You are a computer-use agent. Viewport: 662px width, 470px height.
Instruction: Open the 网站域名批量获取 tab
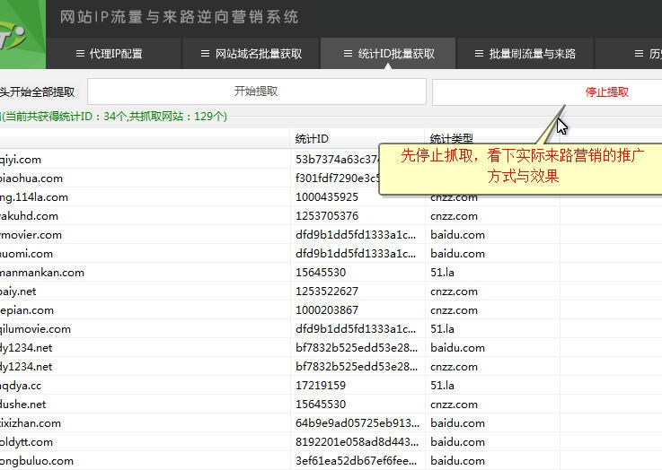point(251,54)
